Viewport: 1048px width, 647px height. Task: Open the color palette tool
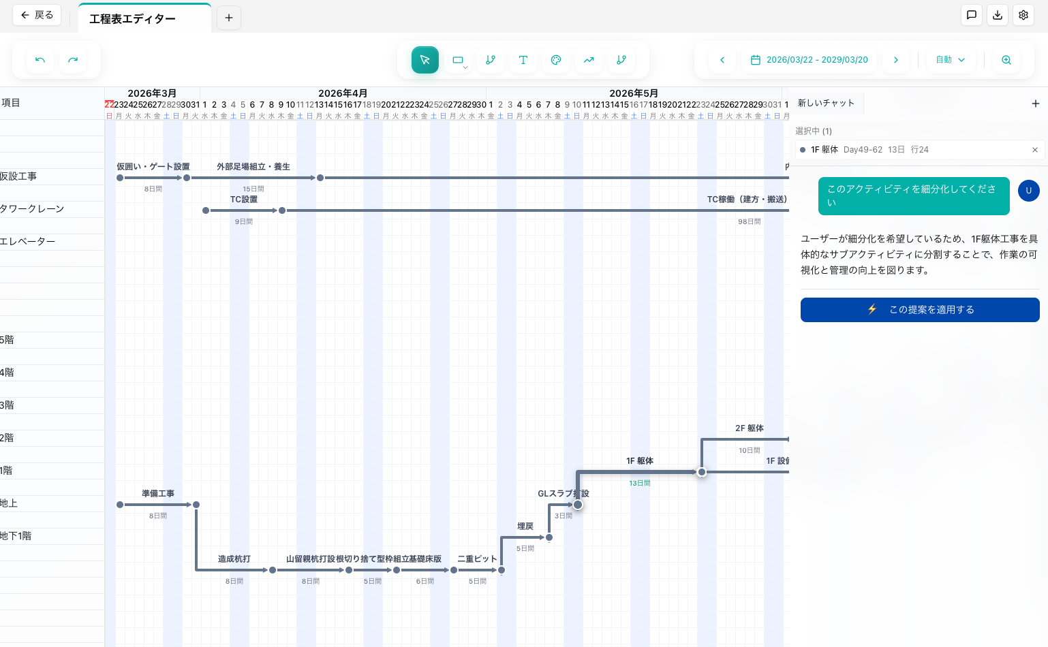tap(556, 60)
